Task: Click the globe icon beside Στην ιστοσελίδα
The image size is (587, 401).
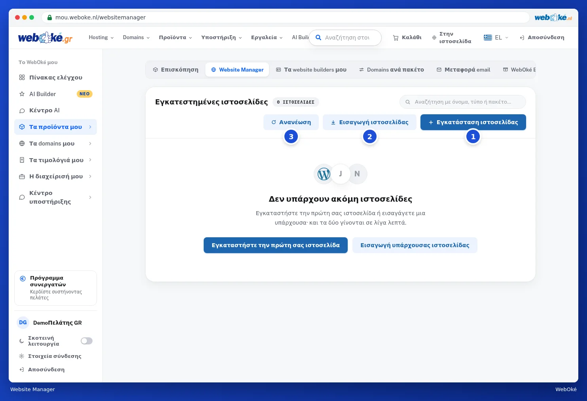Action: [x=434, y=38]
